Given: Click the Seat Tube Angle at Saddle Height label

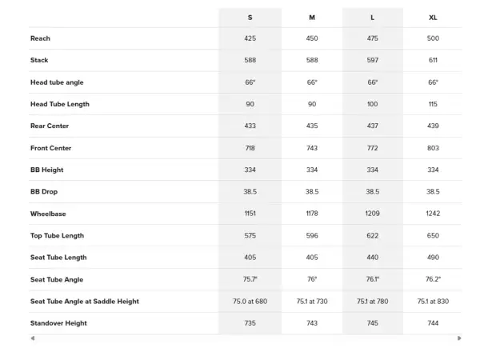Looking at the screenshot, I should 85,302.
